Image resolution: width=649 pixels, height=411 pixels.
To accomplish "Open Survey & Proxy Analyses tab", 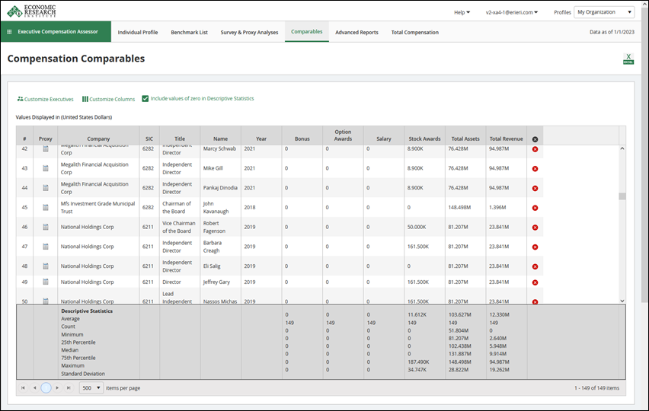I will pos(249,32).
